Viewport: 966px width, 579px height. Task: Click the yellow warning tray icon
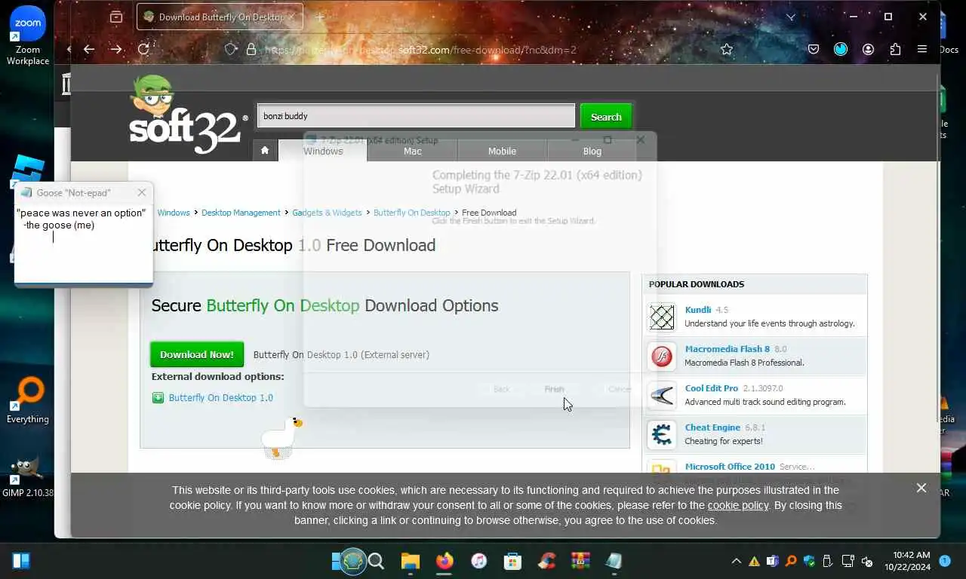[753, 562]
